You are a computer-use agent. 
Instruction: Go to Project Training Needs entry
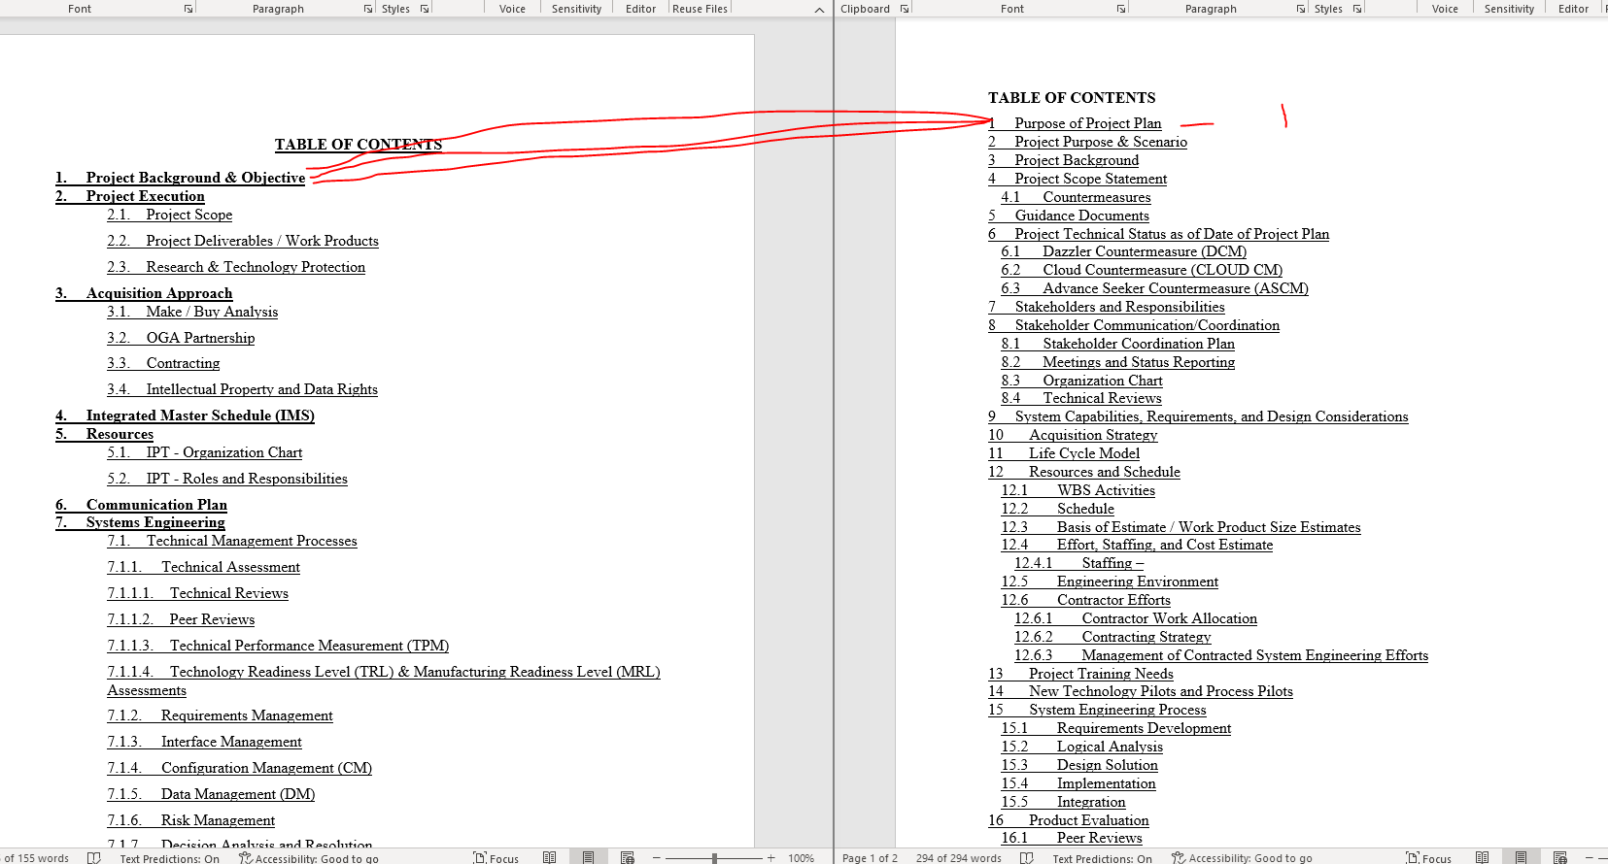click(1080, 674)
